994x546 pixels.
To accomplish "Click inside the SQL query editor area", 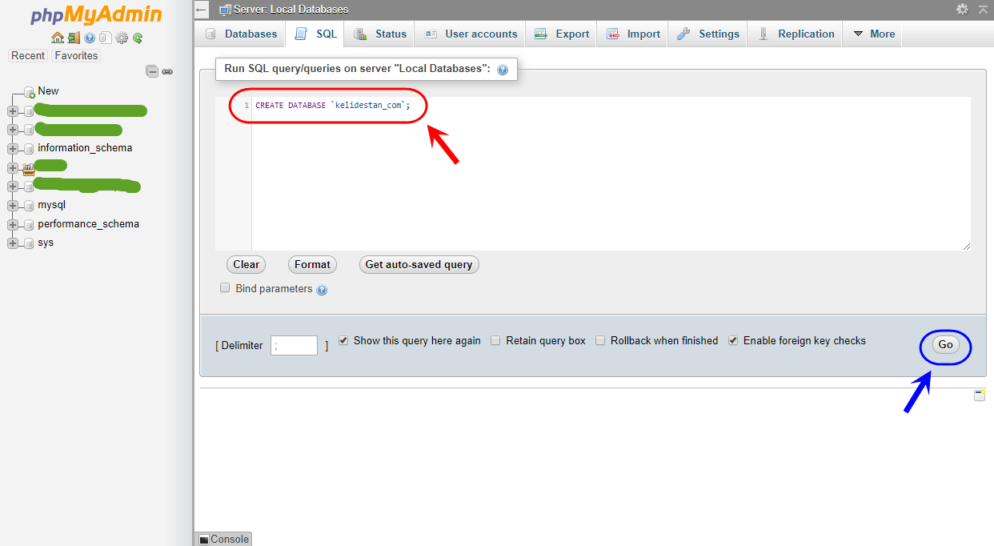I will [x=611, y=175].
